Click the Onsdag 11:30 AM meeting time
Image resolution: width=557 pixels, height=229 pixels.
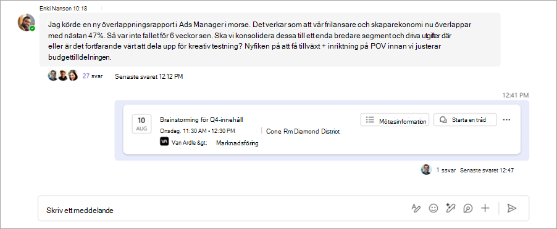pyautogui.click(x=197, y=131)
